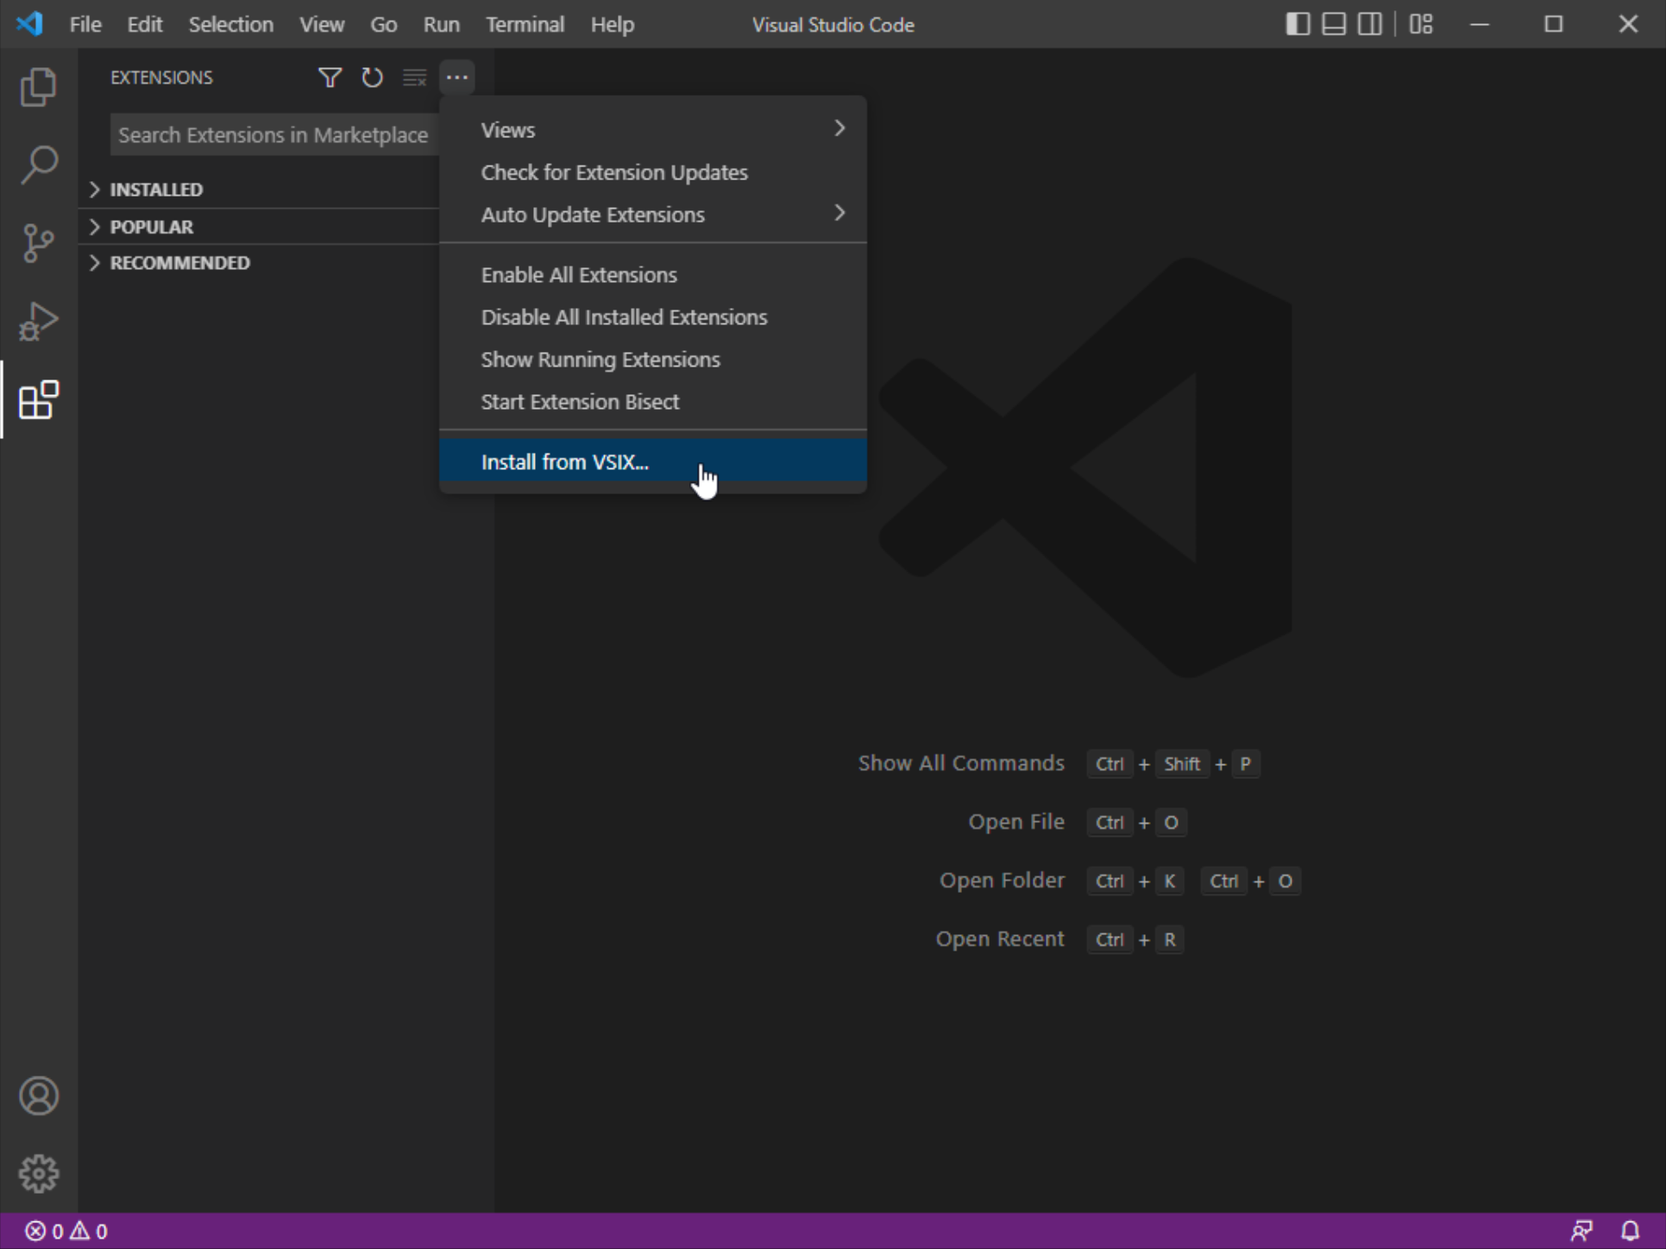Open Auto Update Extensions submenu
1666x1249 pixels.
pyautogui.click(x=653, y=214)
